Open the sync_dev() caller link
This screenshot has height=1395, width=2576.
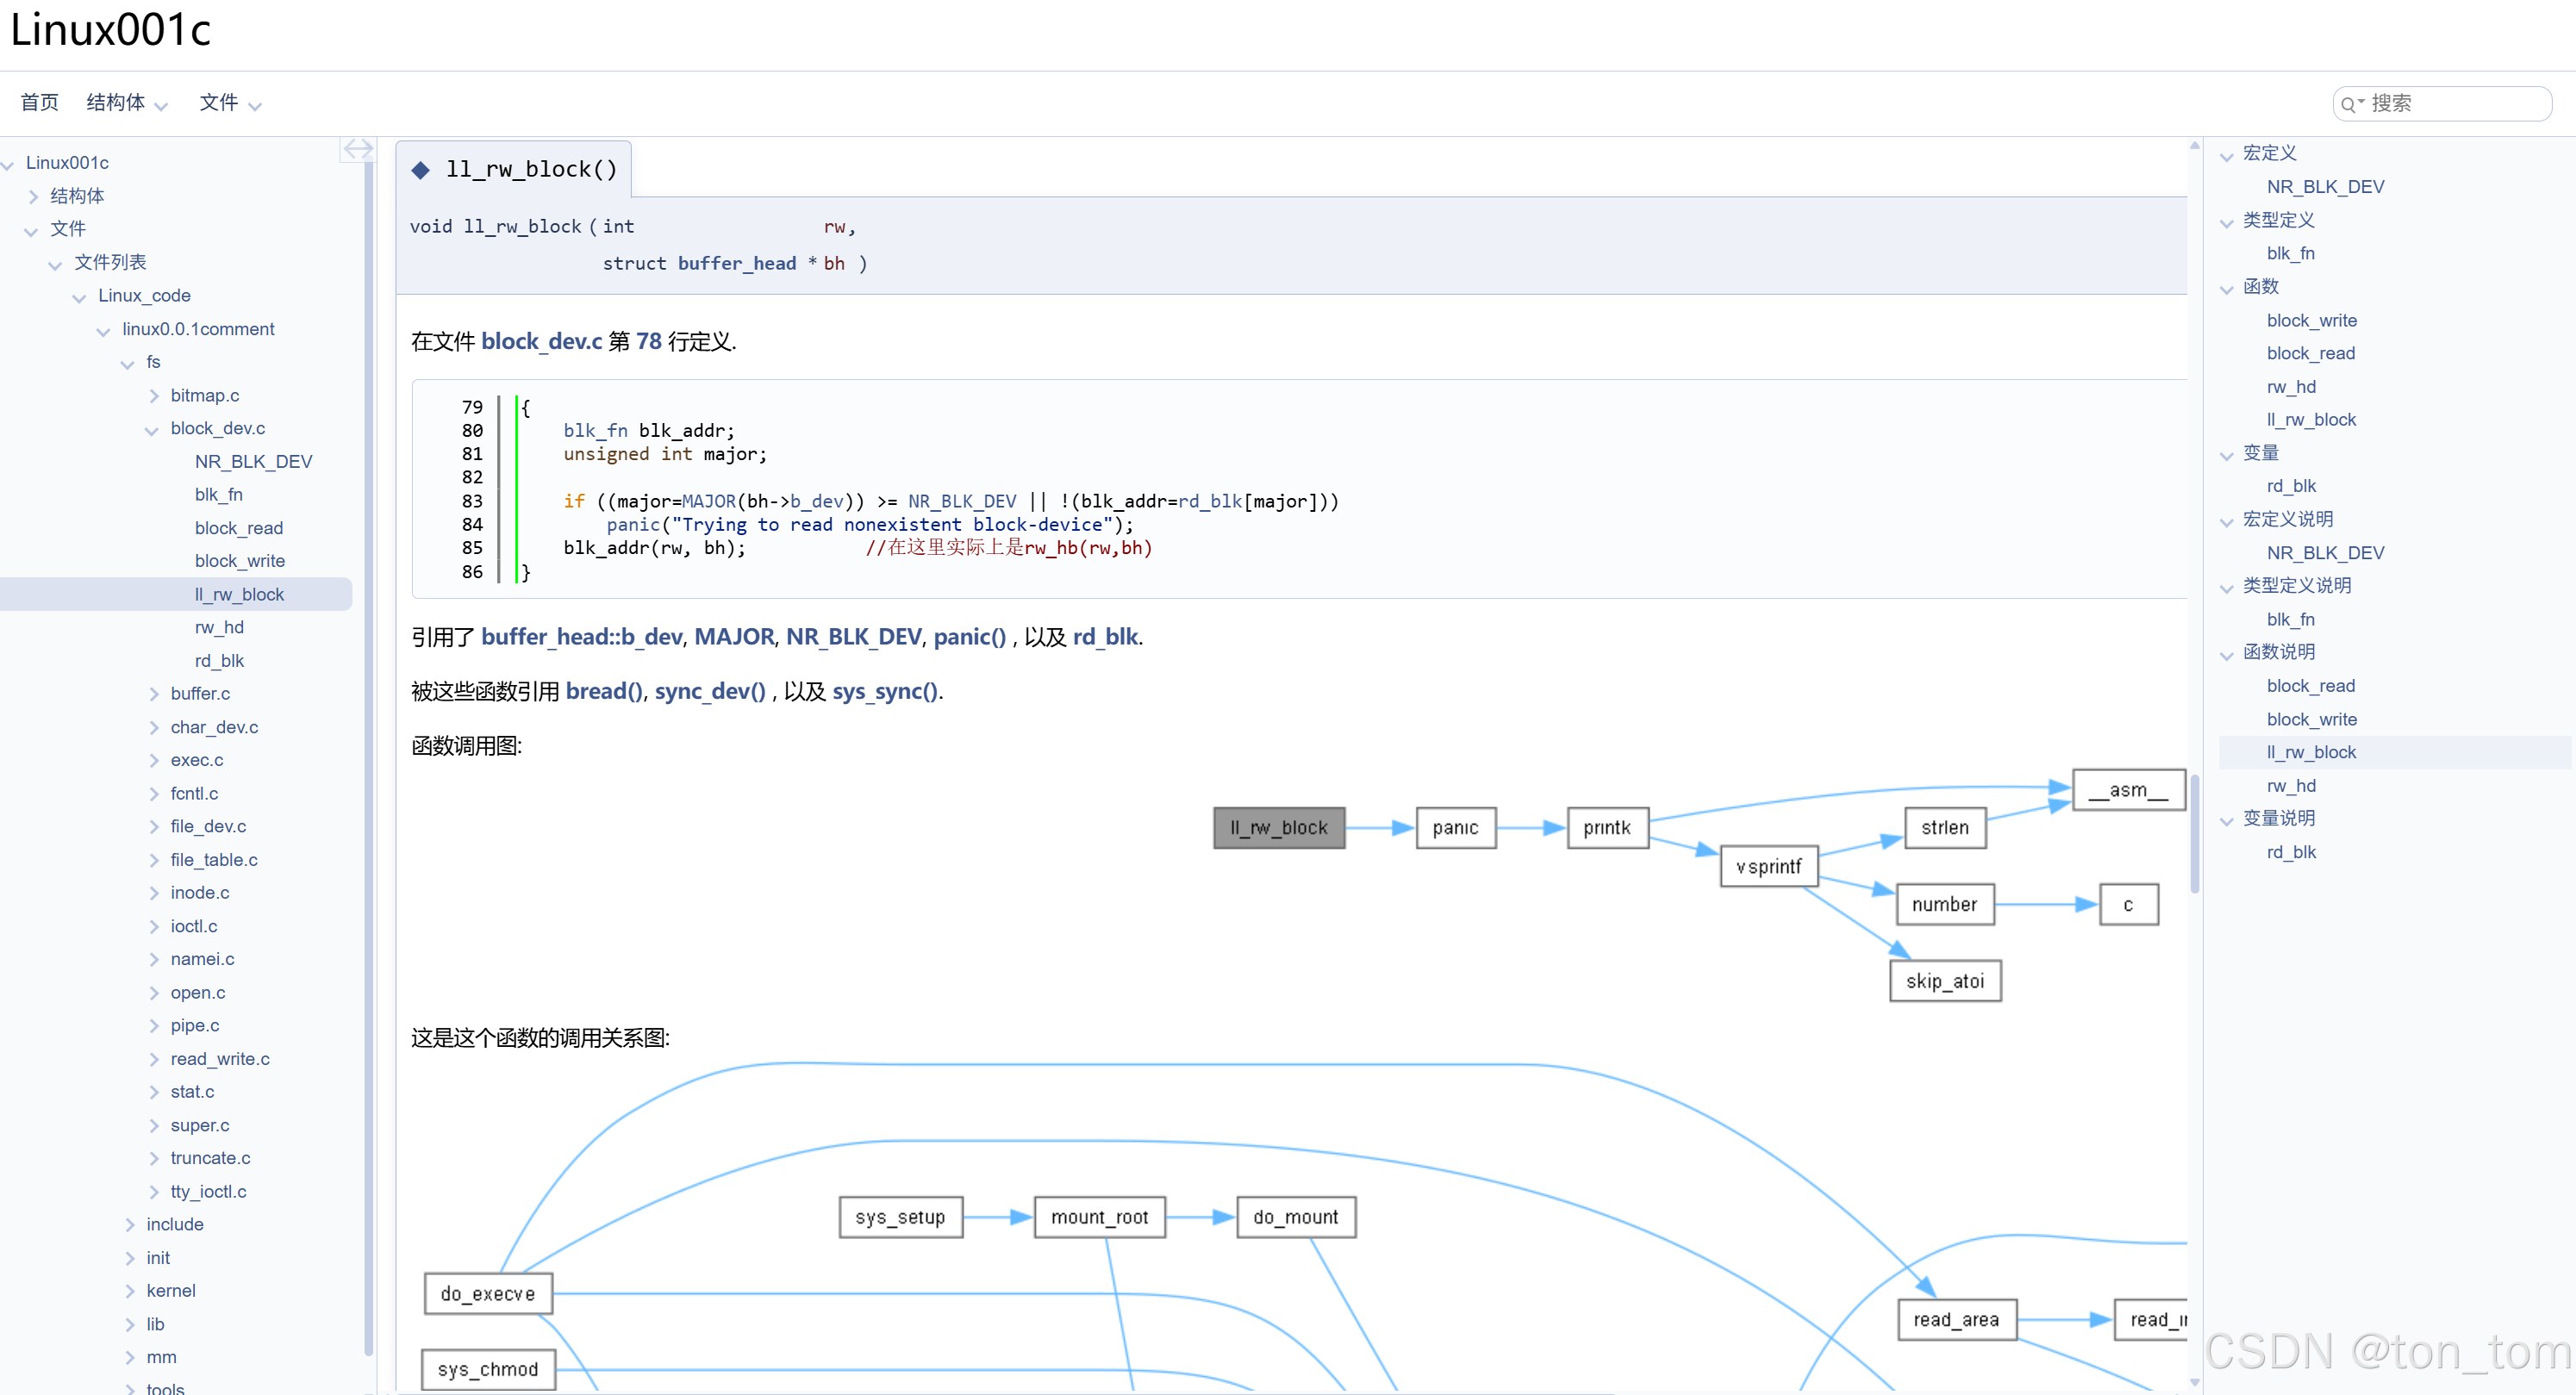pyautogui.click(x=710, y=691)
